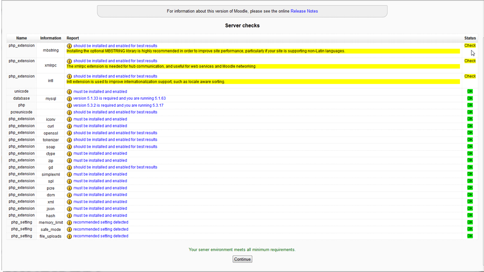Click the yellow Check status for mbstring
The width and height of the screenshot is (484, 272).
pyautogui.click(x=470, y=46)
